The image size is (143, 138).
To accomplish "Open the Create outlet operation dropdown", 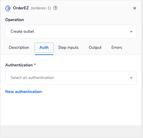I will click(x=71, y=32).
